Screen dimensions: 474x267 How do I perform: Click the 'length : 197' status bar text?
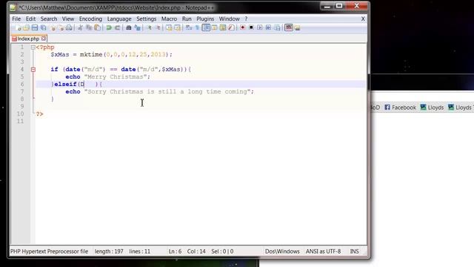coord(109,251)
